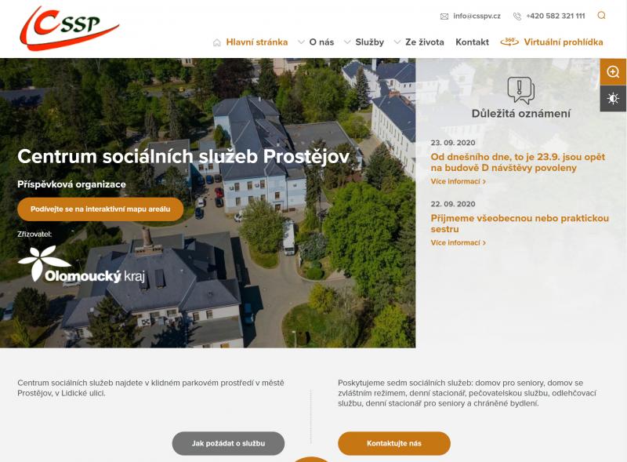This screenshot has width=627, height=462.
Task: Click the Jak požádat o službu button
Action: (228, 443)
